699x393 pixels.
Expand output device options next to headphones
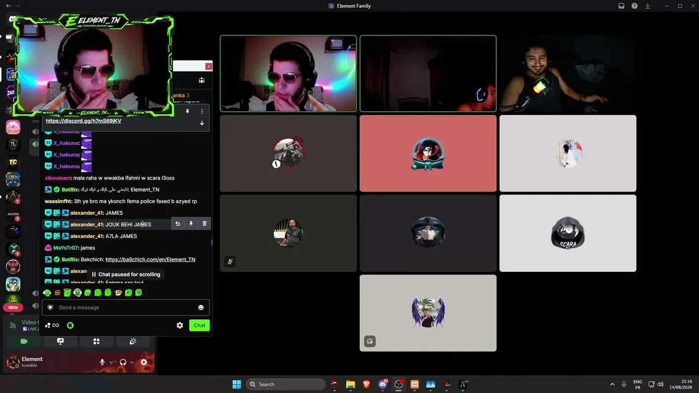pos(132,362)
